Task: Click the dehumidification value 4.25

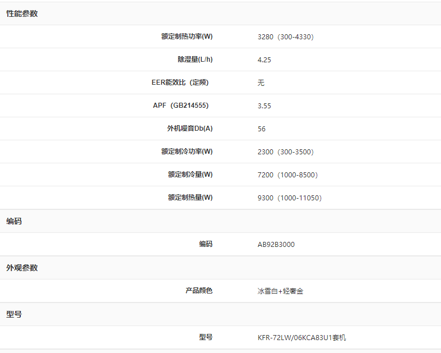Action: 264,60
